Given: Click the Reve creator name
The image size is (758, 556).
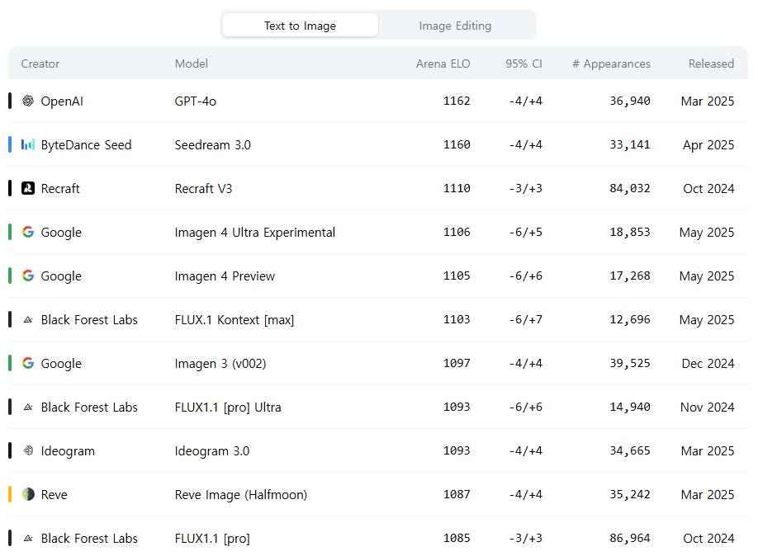Looking at the screenshot, I should pos(54,495).
